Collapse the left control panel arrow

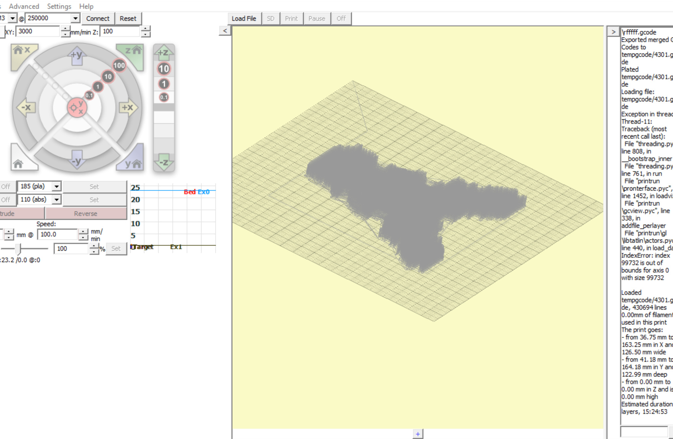(x=225, y=31)
